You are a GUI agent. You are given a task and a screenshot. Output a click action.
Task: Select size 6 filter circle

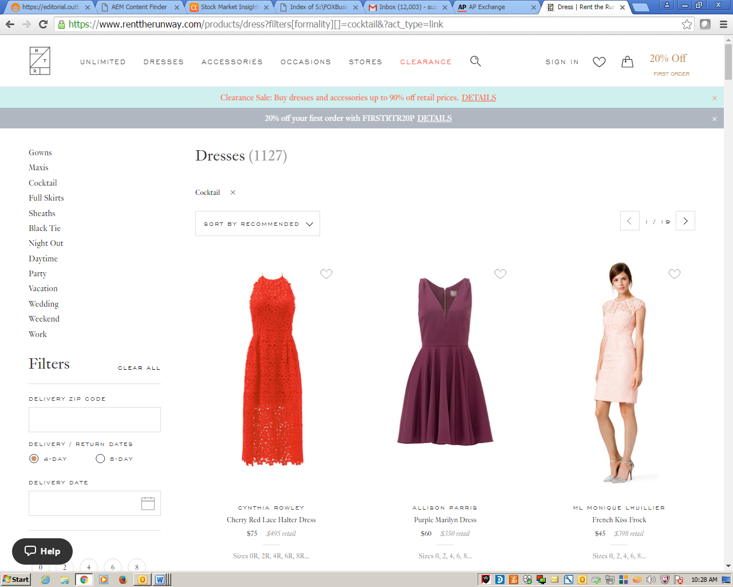click(x=113, y=567)
